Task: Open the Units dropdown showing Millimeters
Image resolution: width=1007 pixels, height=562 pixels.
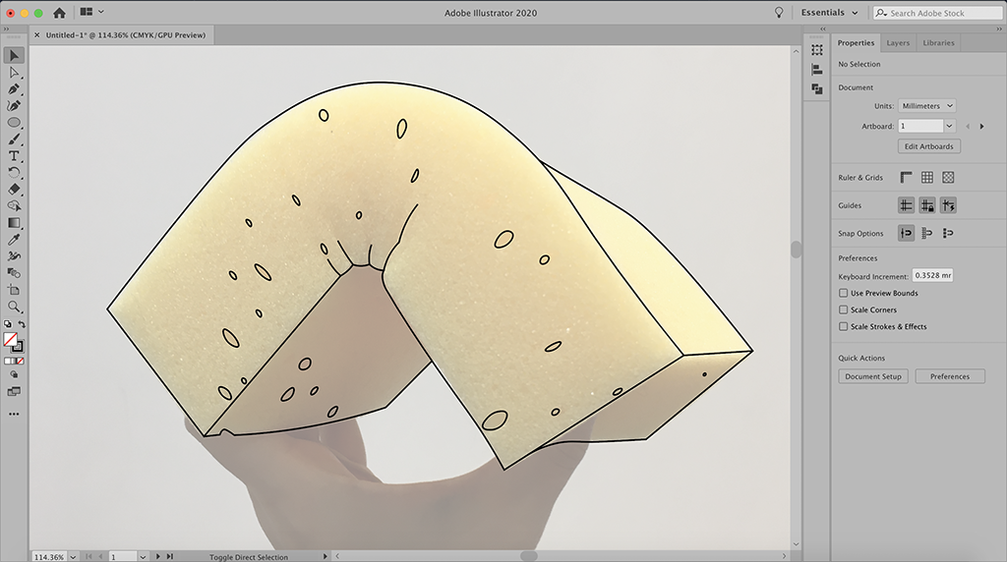Action: point(926,106)
